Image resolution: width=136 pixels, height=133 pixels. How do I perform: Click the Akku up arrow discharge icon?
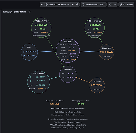pyautogui.click(x=31, y=81)
